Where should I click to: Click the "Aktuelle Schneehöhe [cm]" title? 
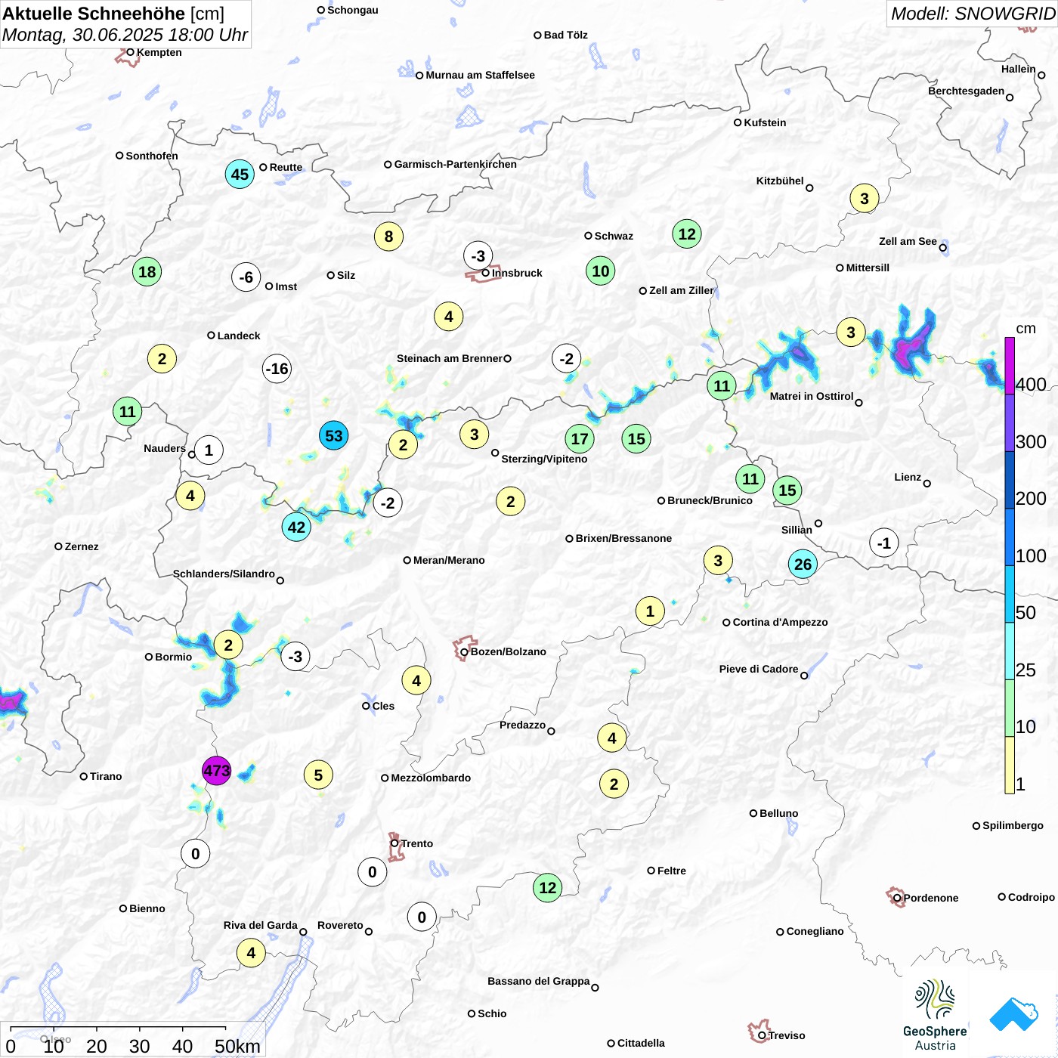tap(113, 14)
